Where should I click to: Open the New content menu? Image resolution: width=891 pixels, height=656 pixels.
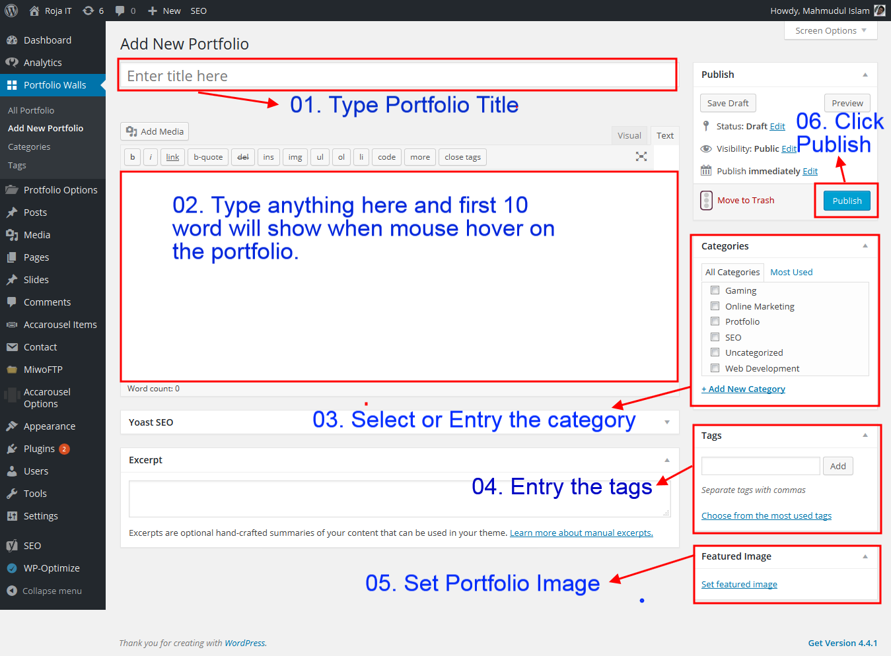164,11
